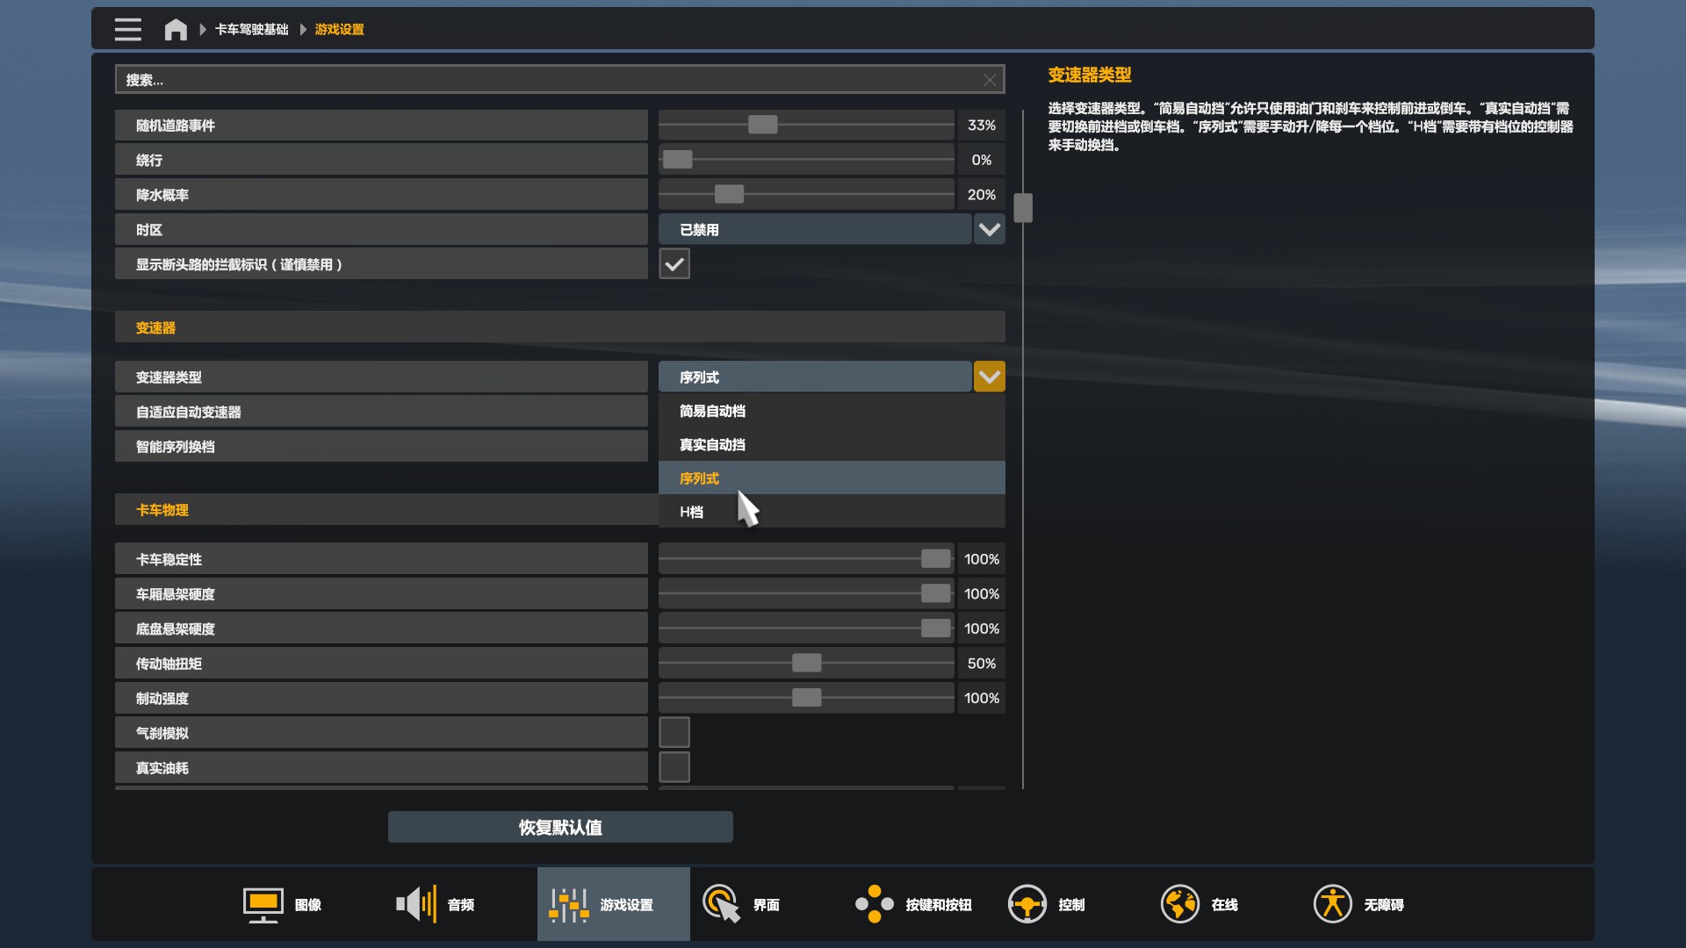Viewport: 1686px width, 948px height.
Task: Select H档 option in dropdown list
Action: [691, 512]
